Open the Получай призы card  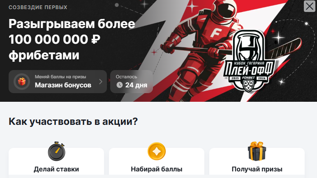coord(257,162)
